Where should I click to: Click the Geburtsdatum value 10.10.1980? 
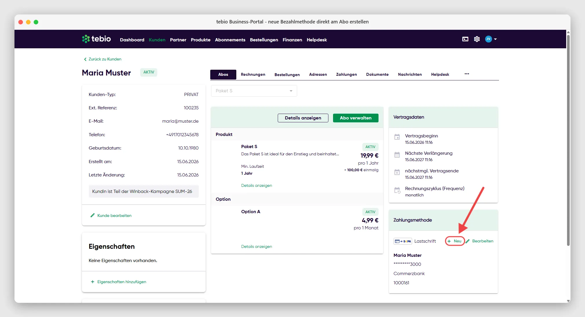pyautogui.click(x=188, y=148)
